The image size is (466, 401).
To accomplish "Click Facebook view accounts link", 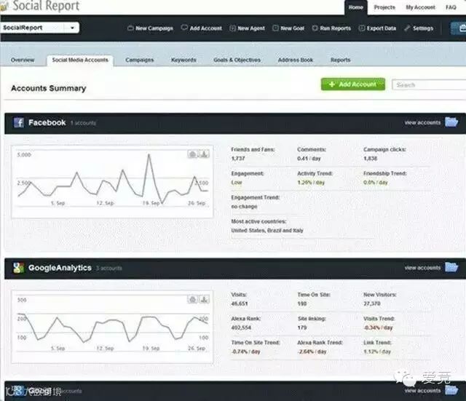I will point(422,123).
